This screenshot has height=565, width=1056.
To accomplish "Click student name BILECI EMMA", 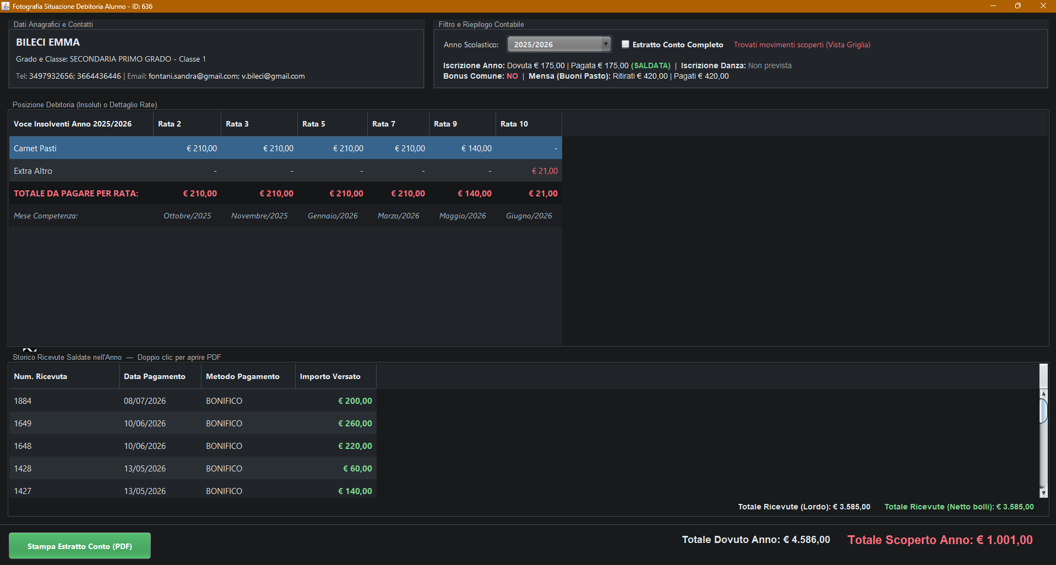I will pos(48,42).
